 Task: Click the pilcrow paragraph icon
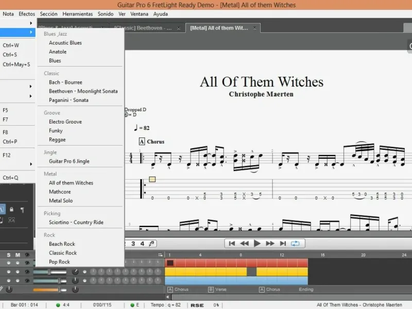point(22,210)
